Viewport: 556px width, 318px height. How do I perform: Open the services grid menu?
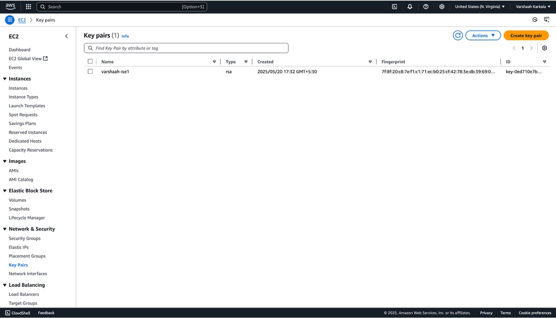point(28,6)
